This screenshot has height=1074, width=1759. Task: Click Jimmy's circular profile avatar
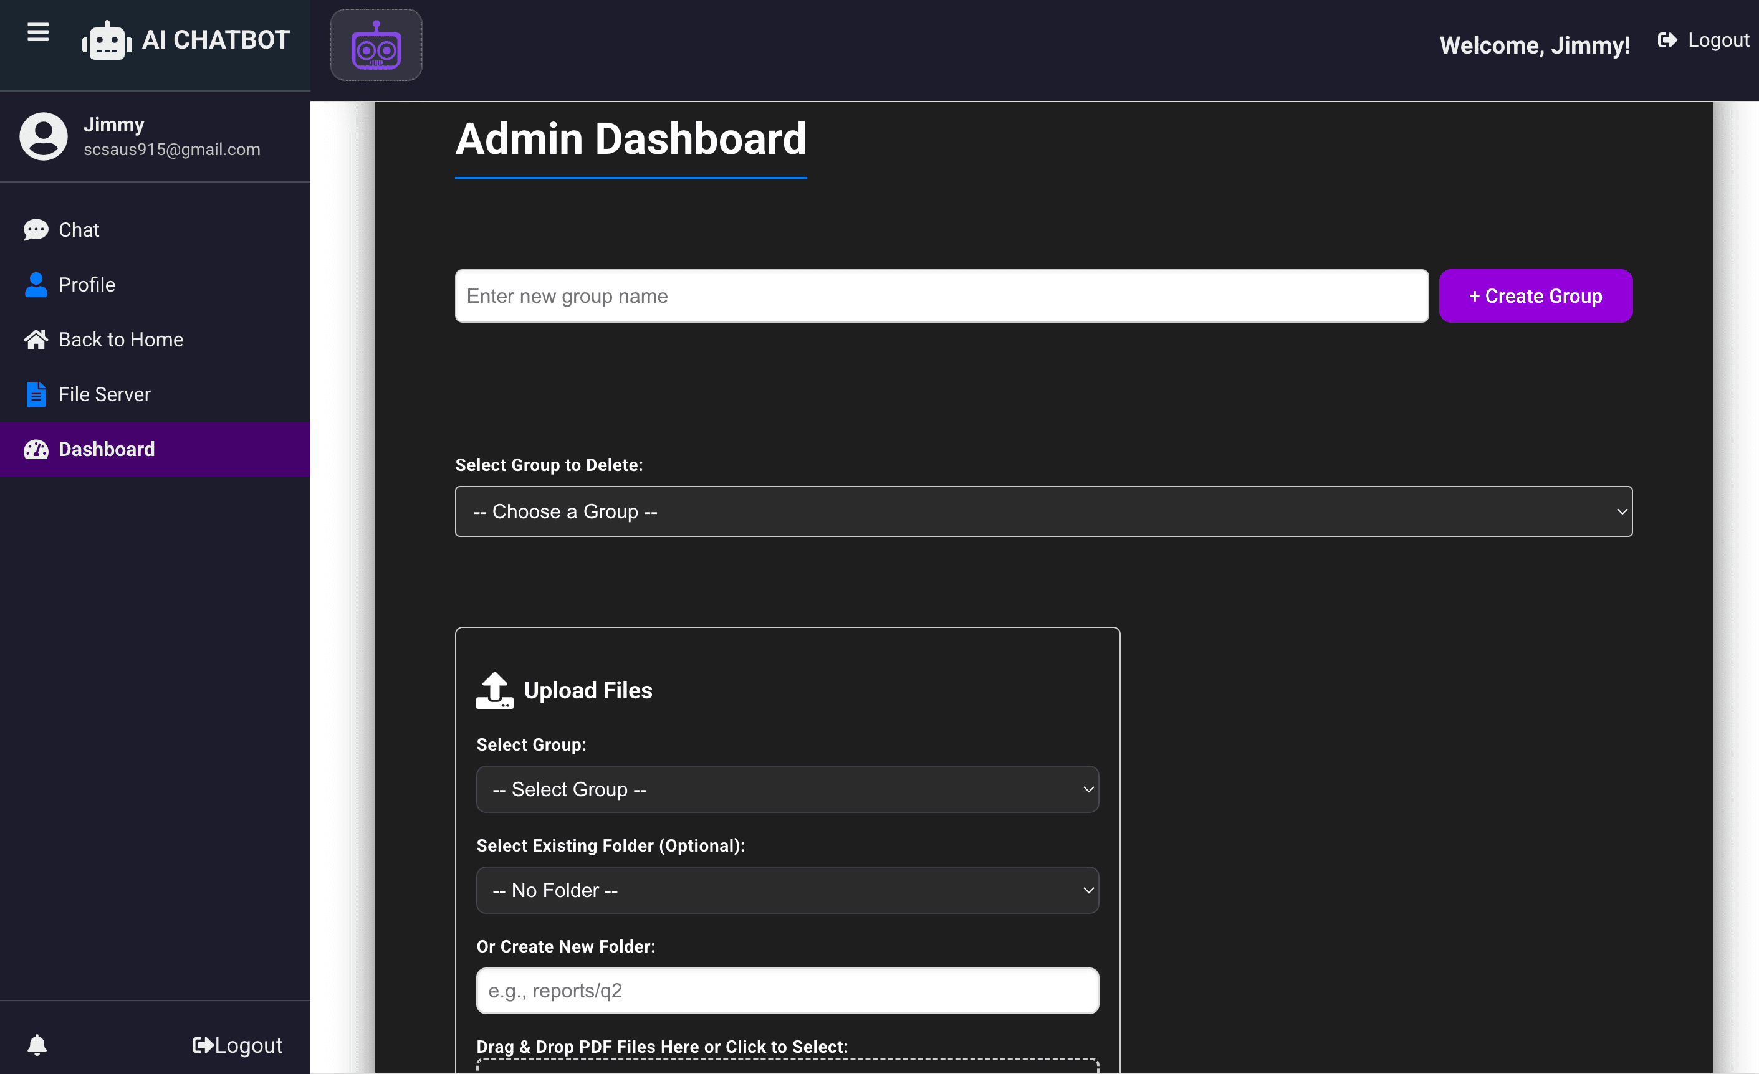pyautogui.click(x=42, y=136)
